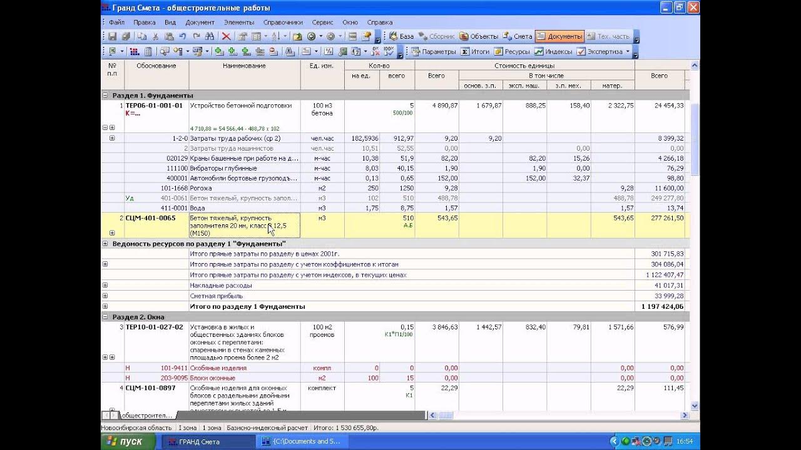Open dropdown arrow next to Excel export icon
The height and width of the screenshot is (450, 801).
tap(121, 51)
